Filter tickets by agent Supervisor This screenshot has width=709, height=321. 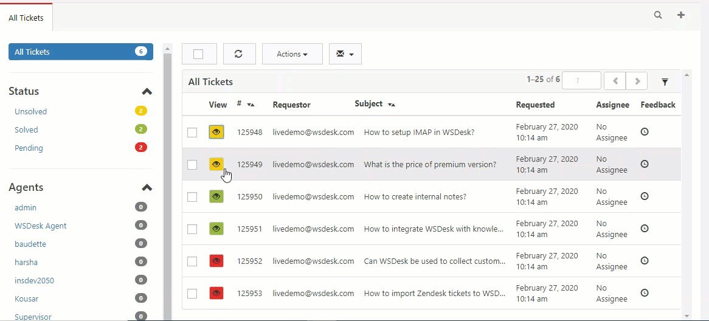pos(33,317)
